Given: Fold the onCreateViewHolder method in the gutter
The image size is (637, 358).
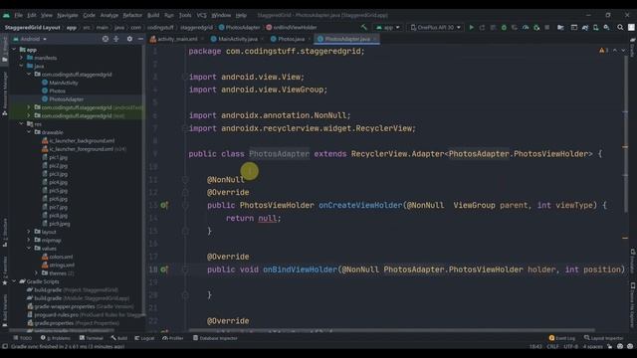Looking at the screenshot, I should (x=185, y=206).
